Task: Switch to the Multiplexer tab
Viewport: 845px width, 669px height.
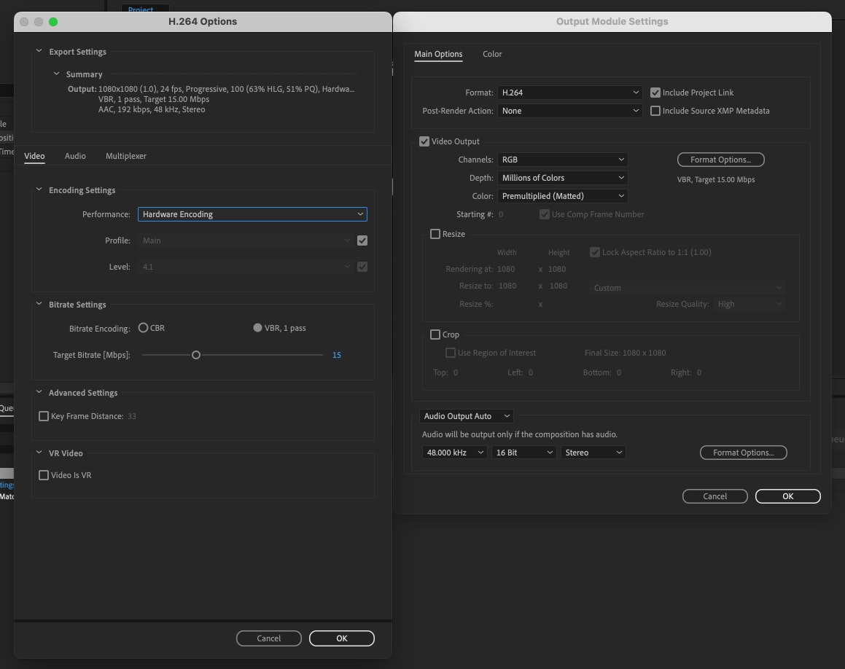Action: [x=125, y=156]
